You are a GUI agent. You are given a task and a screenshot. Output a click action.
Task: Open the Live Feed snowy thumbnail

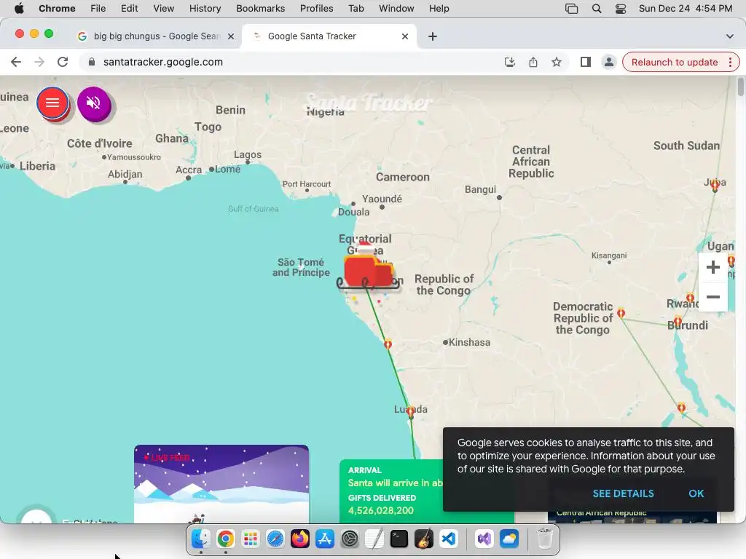coord(221,484)
